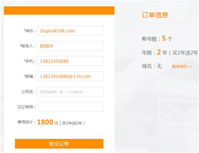Click the 公司名 field label
This screenshot has height=153, width=199.
point(28,92)
